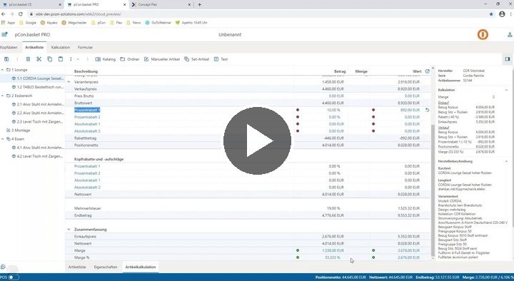Add a Manueller Artikel
This screenshot has width=514, height=281.
161,59
